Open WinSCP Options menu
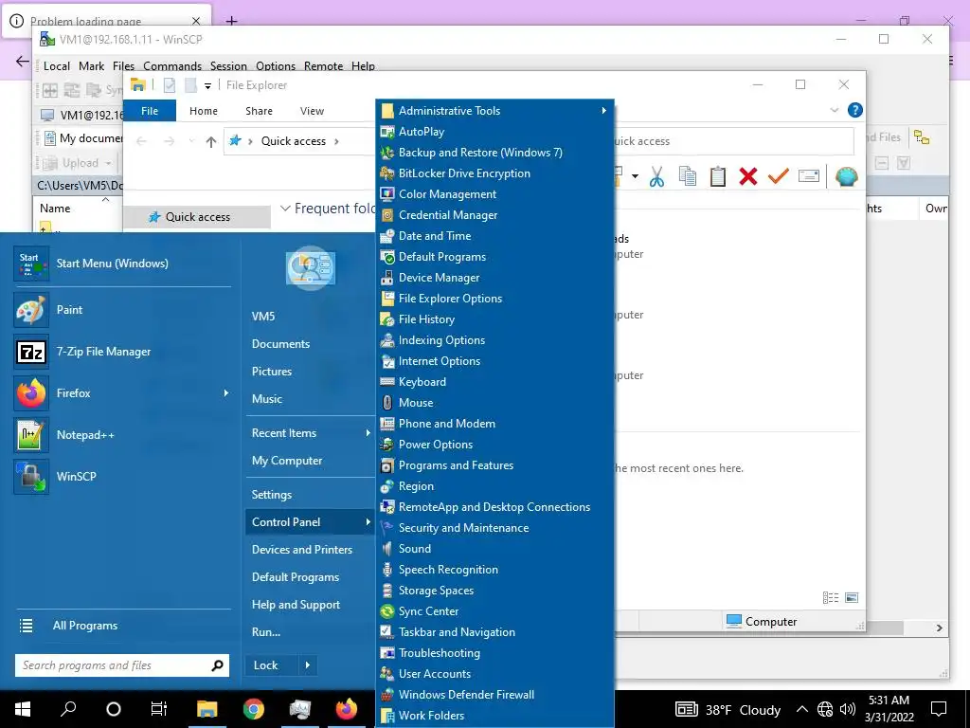This screenshot has width=970, height=728. [x=276, y=65]
